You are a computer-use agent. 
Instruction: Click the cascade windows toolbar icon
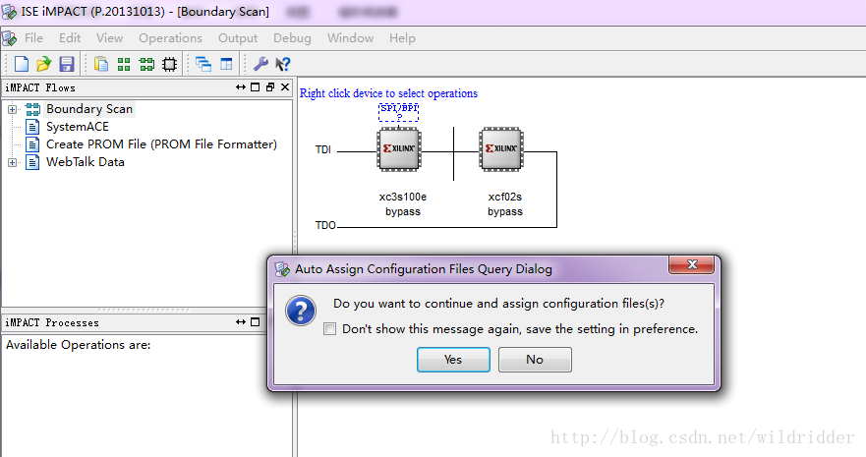click(203, 64)
